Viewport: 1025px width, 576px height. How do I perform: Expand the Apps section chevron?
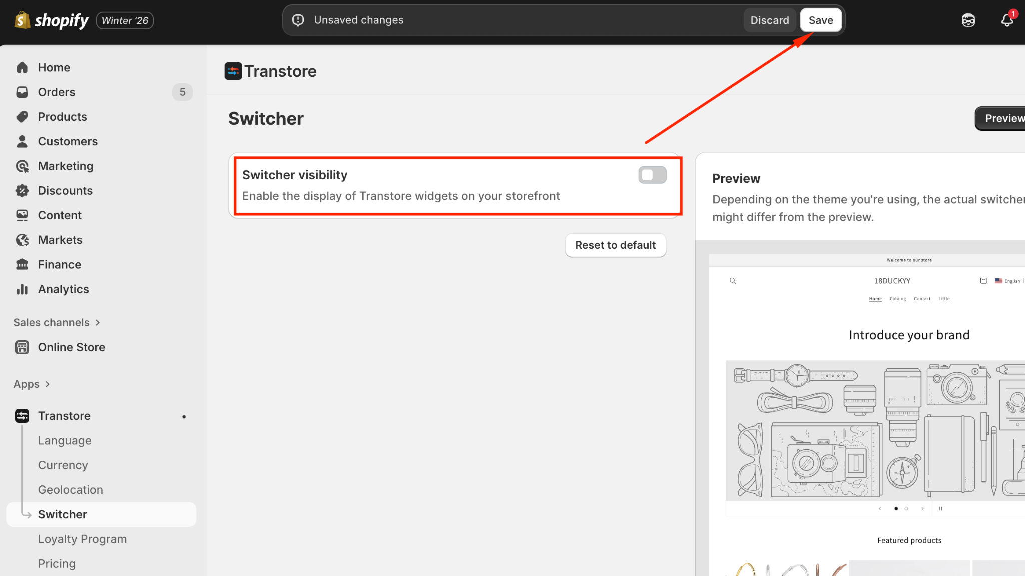pos(48,384)
